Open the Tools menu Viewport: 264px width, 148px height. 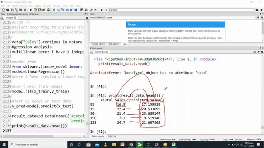pos(65,6)
